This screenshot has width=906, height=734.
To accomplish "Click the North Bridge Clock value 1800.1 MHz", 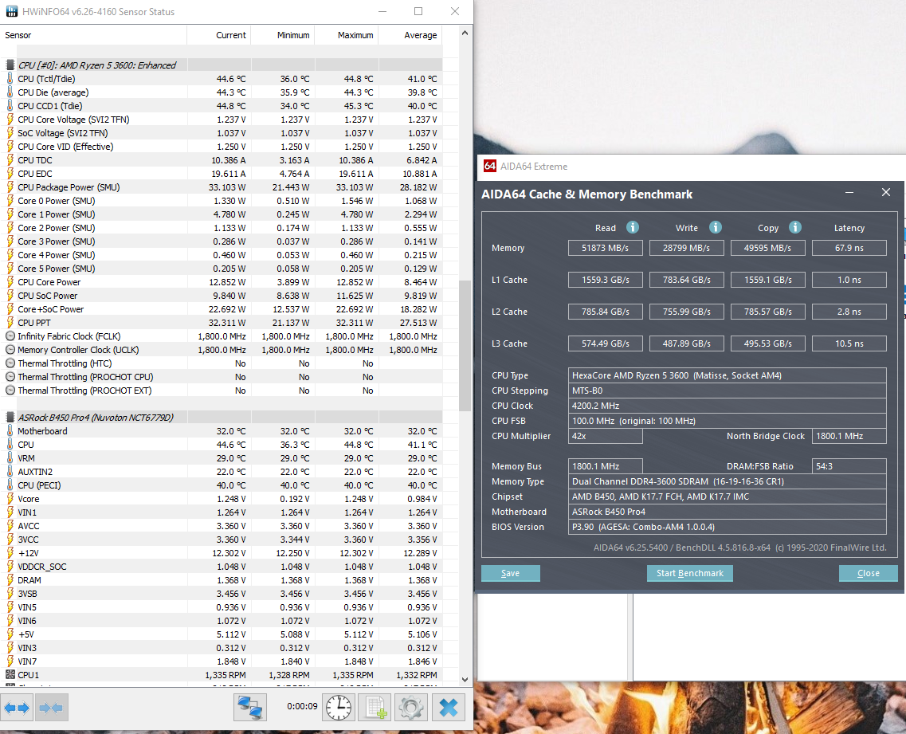I will coord(849,437).
